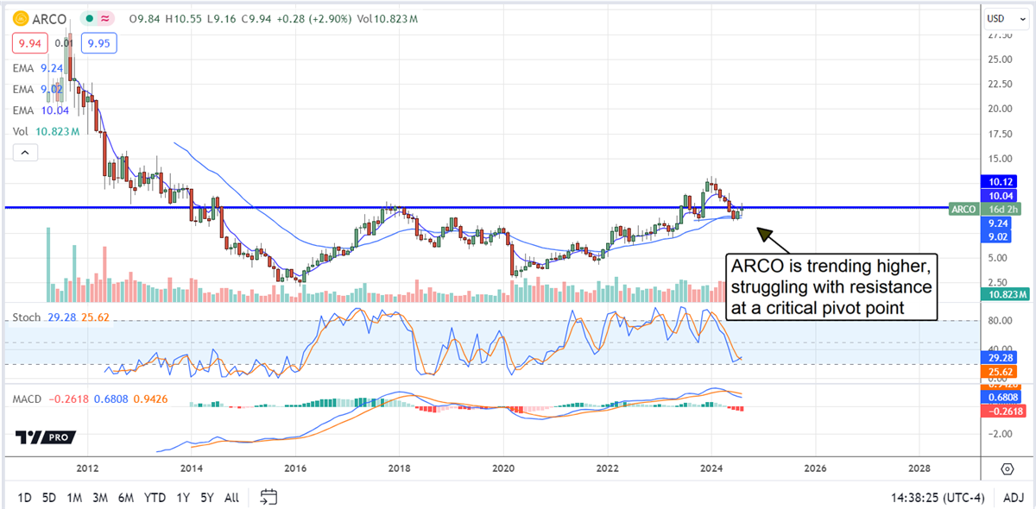Screen dimensions: 1036x509
Task: Click the 27.50 price axis label
Action: point(1001,35)
